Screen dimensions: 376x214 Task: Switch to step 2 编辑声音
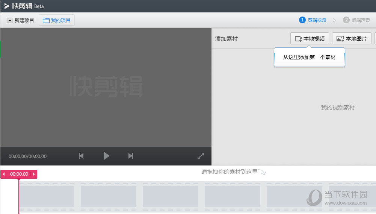click(x=356, y=20)
